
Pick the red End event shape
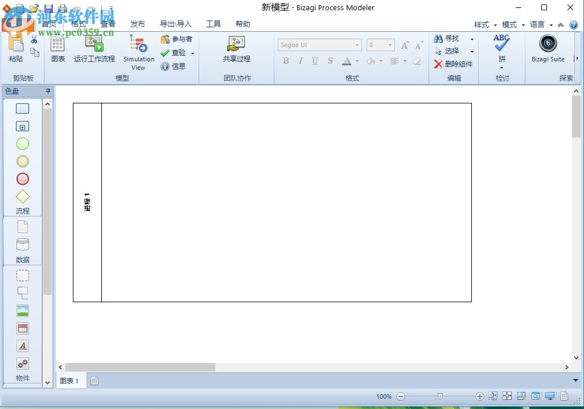click(x=22, y=179)
